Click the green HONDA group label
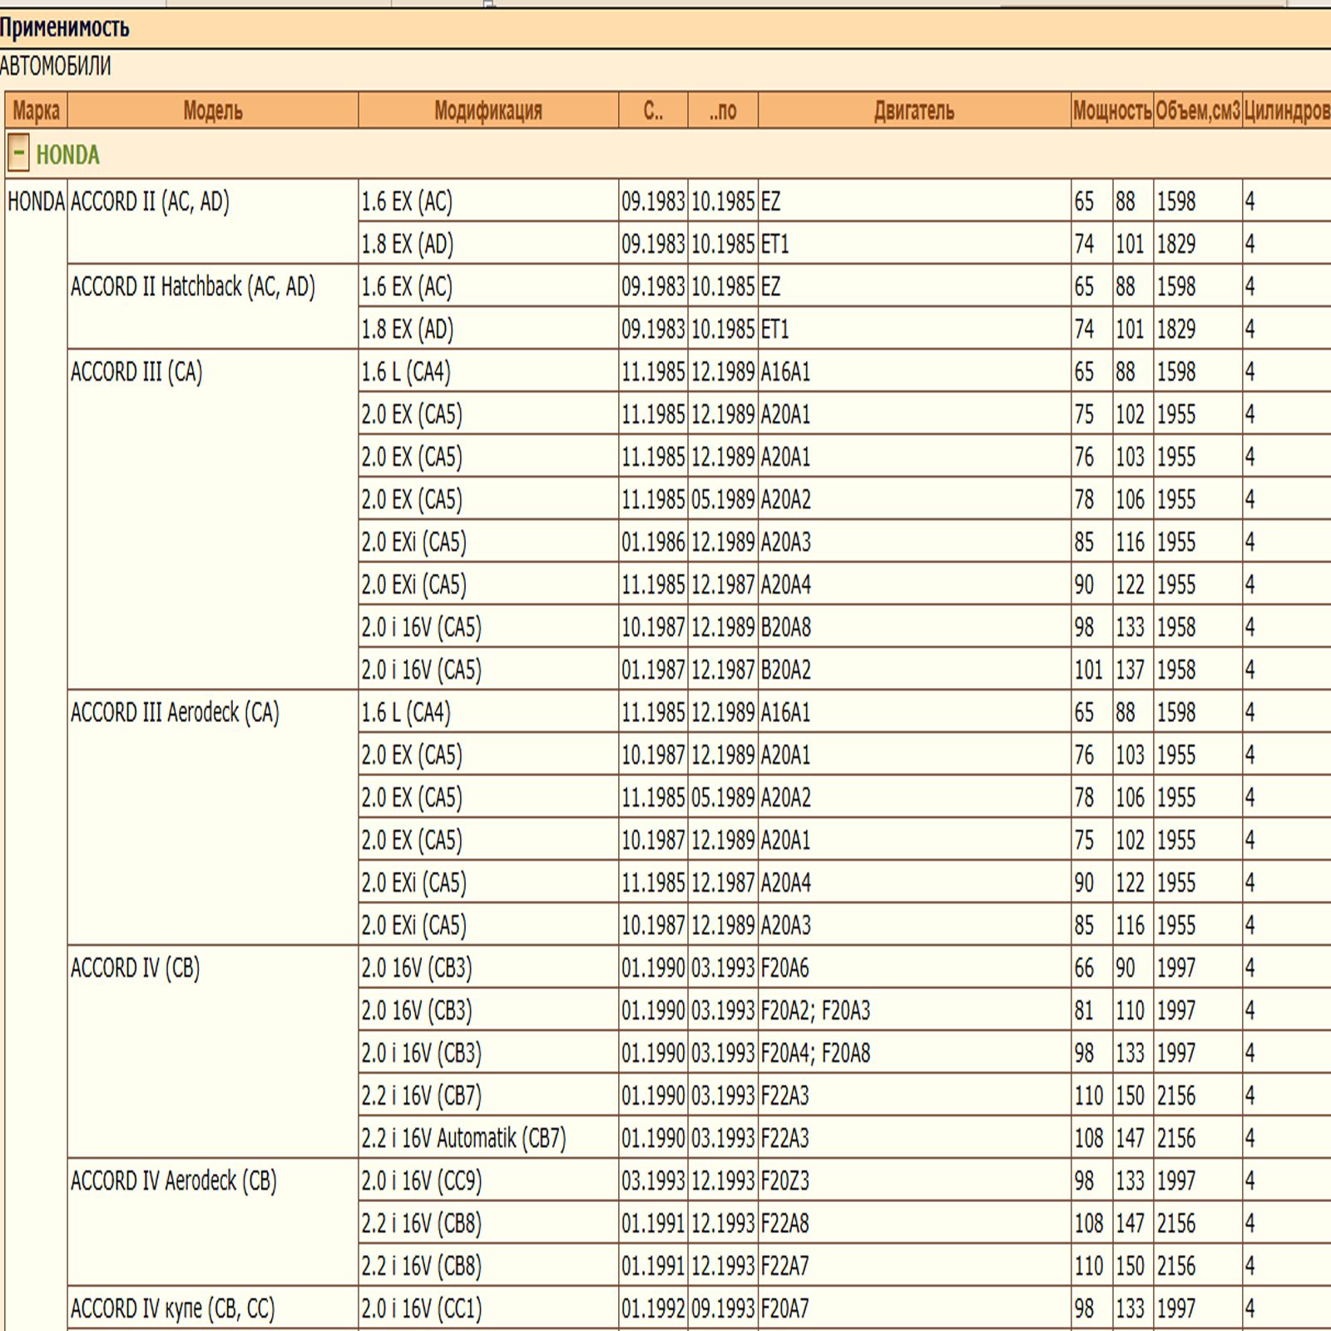 coord(67,155)
